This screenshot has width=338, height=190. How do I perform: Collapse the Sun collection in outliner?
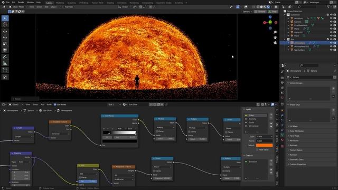point(285,40)
